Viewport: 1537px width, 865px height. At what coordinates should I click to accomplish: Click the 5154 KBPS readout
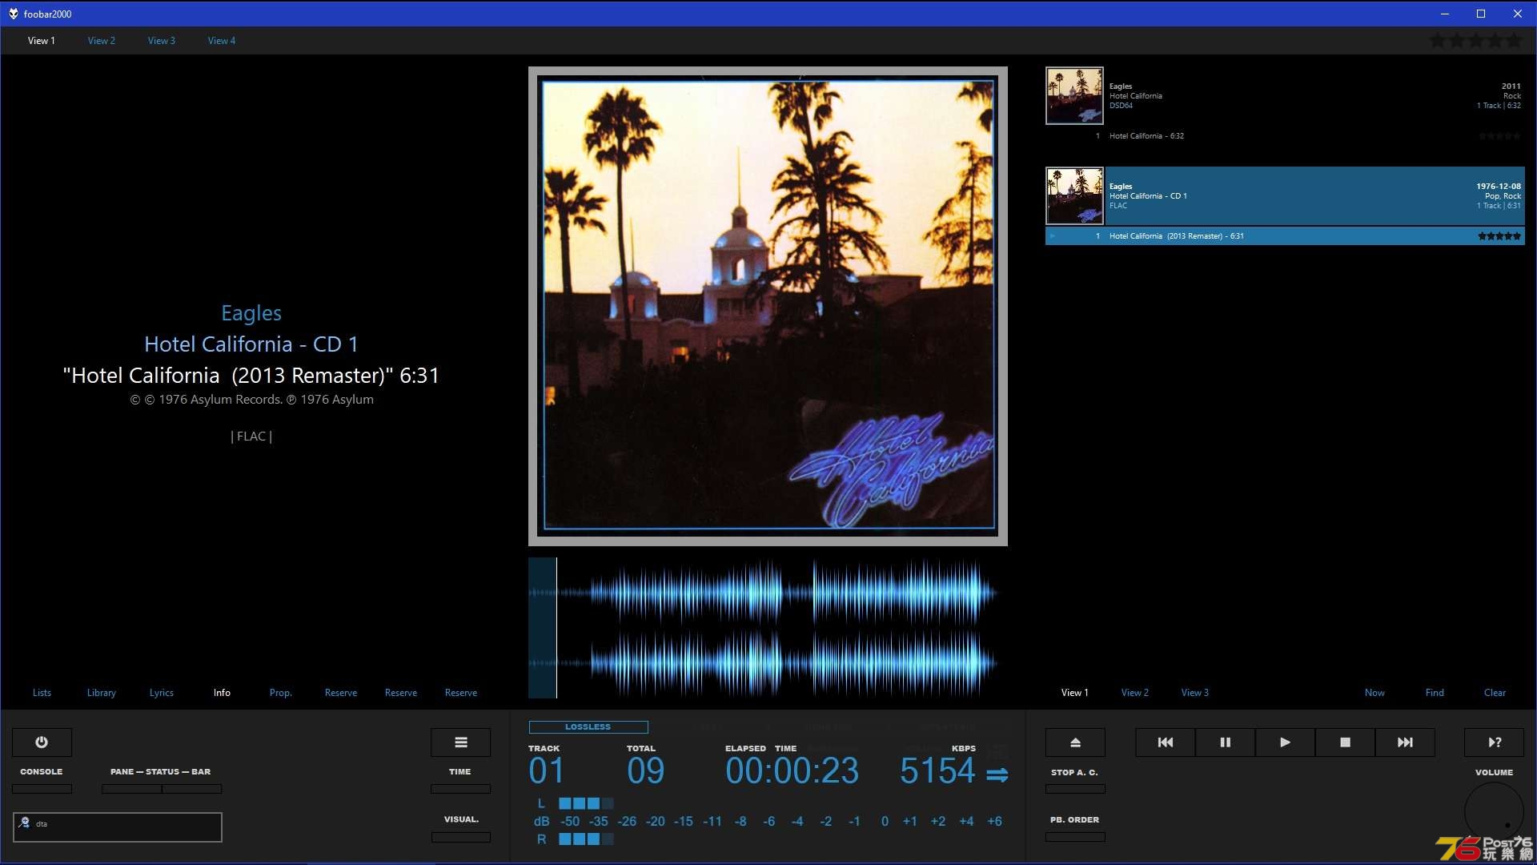coord(937,771)
